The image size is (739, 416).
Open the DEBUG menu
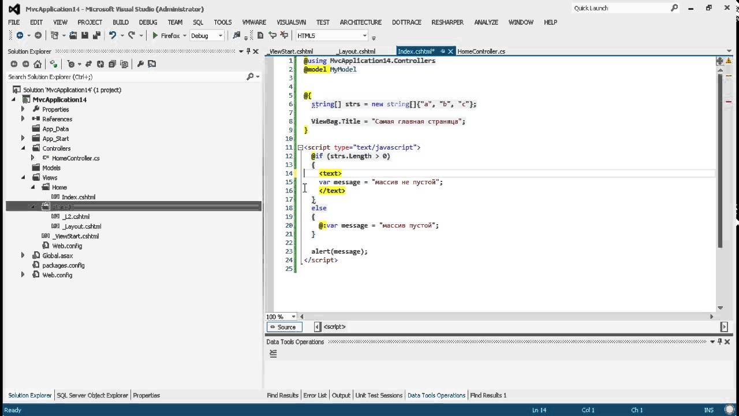(148, 22)
